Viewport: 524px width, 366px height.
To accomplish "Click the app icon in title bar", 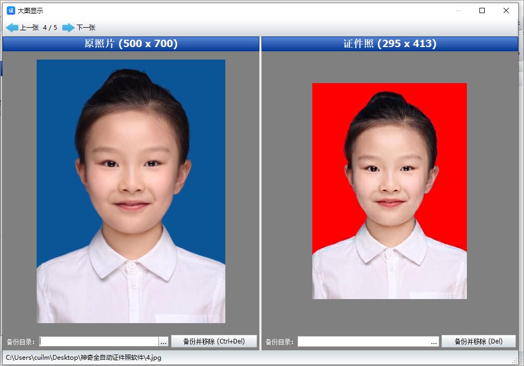I will tap(11, 10).
